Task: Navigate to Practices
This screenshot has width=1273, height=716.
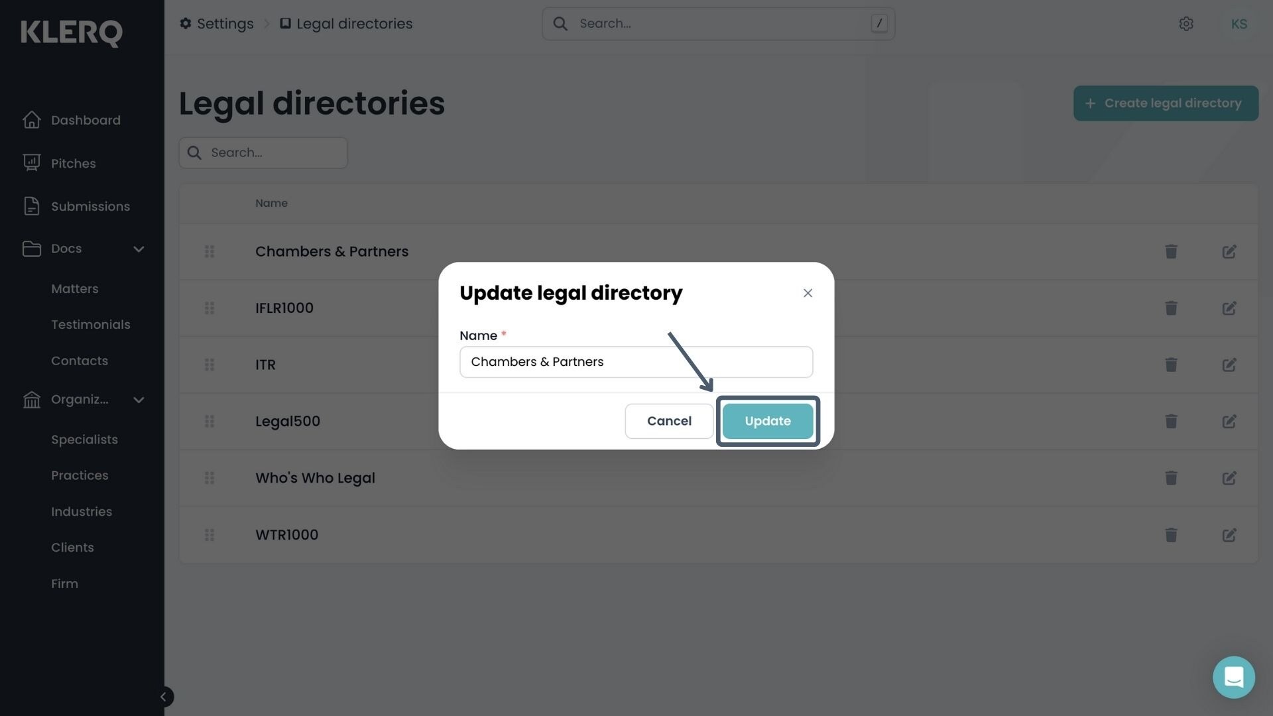Action: (80, 475)
